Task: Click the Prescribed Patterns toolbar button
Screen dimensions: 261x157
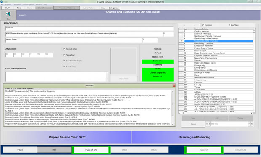Action: [67, 8]
